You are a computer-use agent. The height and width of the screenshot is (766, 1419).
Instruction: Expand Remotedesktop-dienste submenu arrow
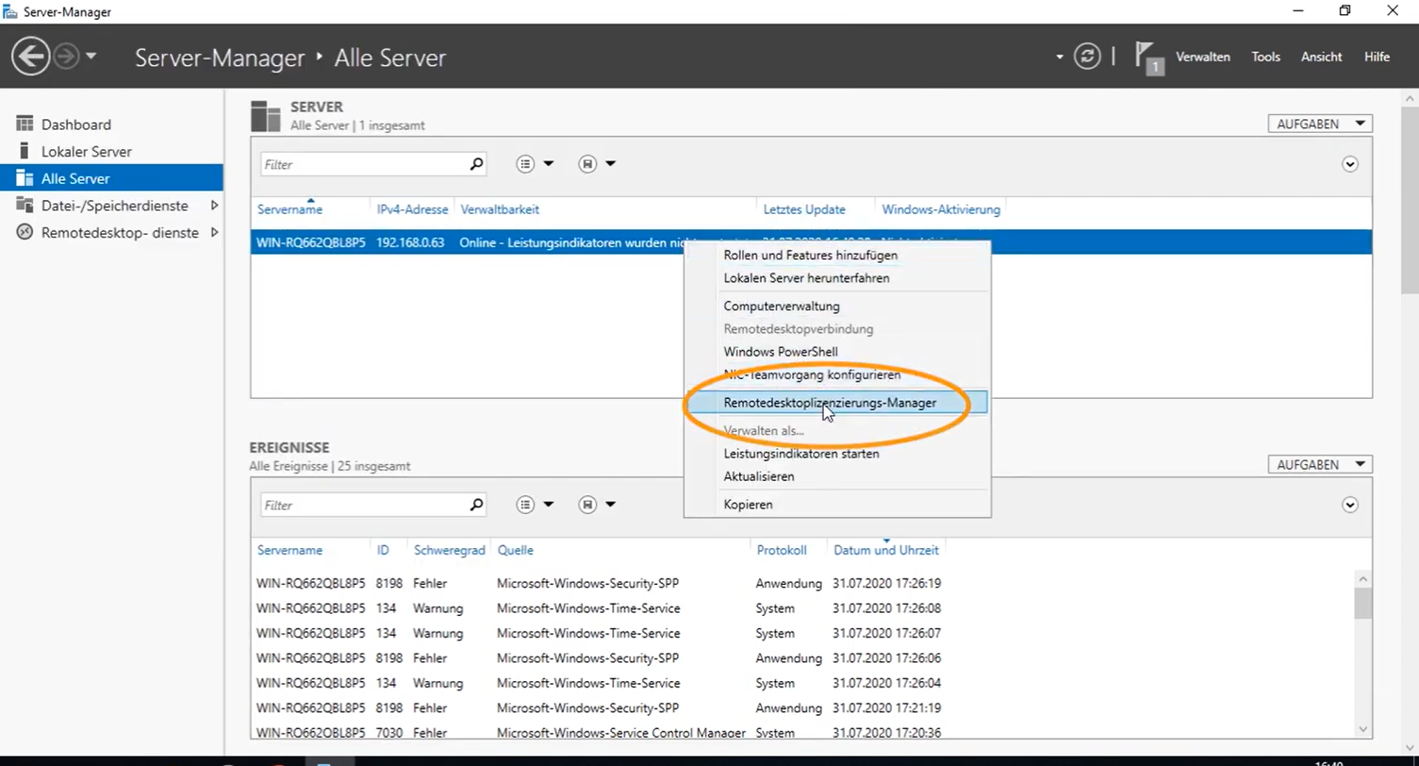pyautogui.click(x=214, y=233)
